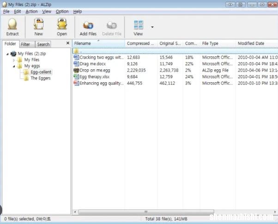The width and height of the screenshot is (278, 224).
Task: Sort by the Compressed size column header
Action: (x=141, y=43)
